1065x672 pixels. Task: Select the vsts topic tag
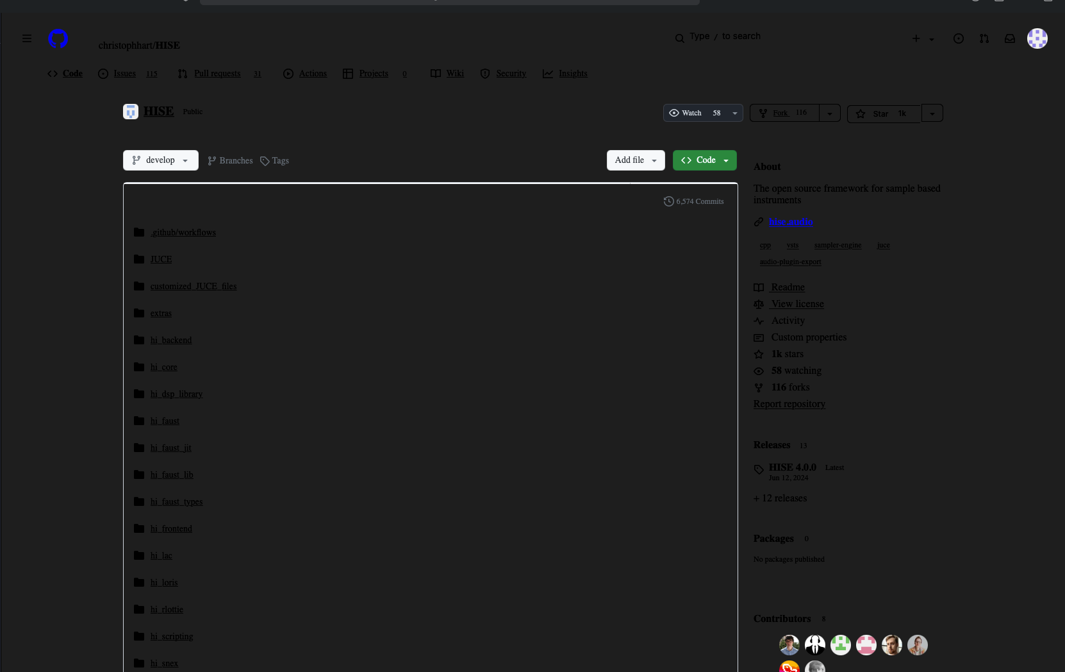pyautogui.click(x=793, y=245)
